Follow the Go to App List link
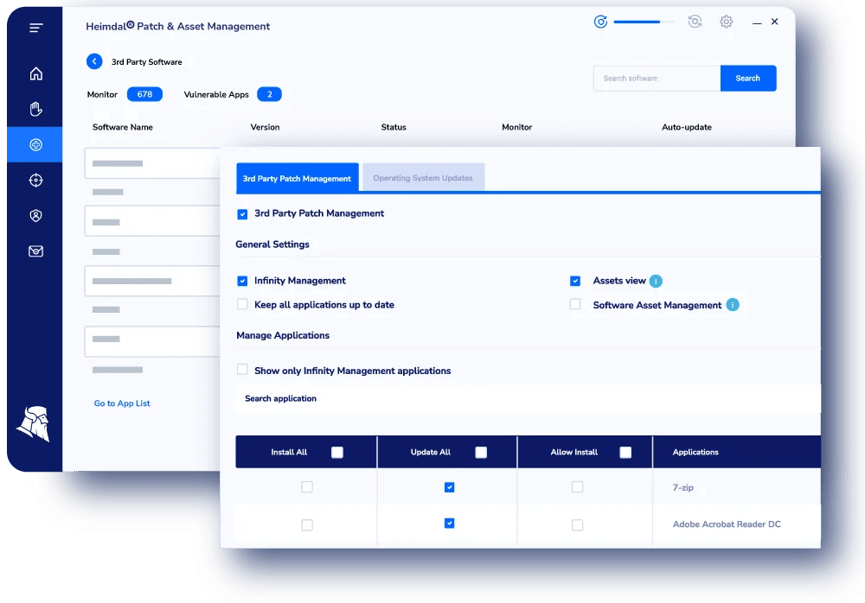Screen dimensions: 865x603 [x=122, y=403]
